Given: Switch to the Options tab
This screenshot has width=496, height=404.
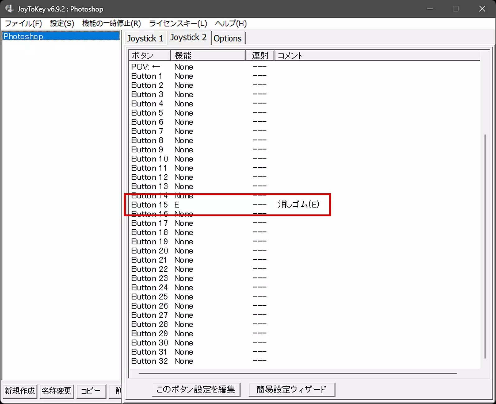Looking at the screenshot, I should (228, 39).
